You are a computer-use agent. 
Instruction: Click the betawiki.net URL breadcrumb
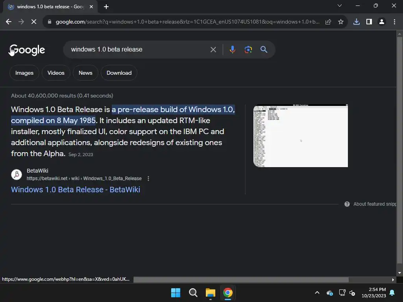84,179
